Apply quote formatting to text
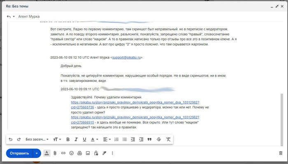288x164 pixels. point(149,139)
